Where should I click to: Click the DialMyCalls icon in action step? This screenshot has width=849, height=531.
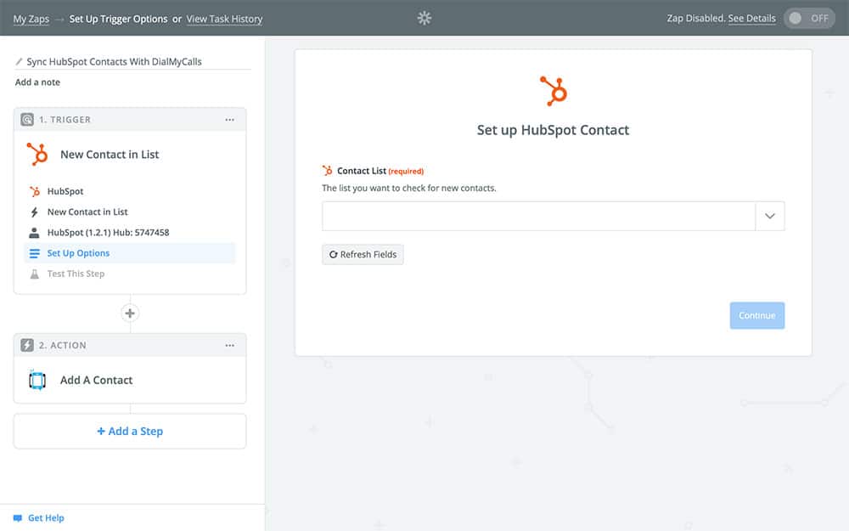click(37, 381)
